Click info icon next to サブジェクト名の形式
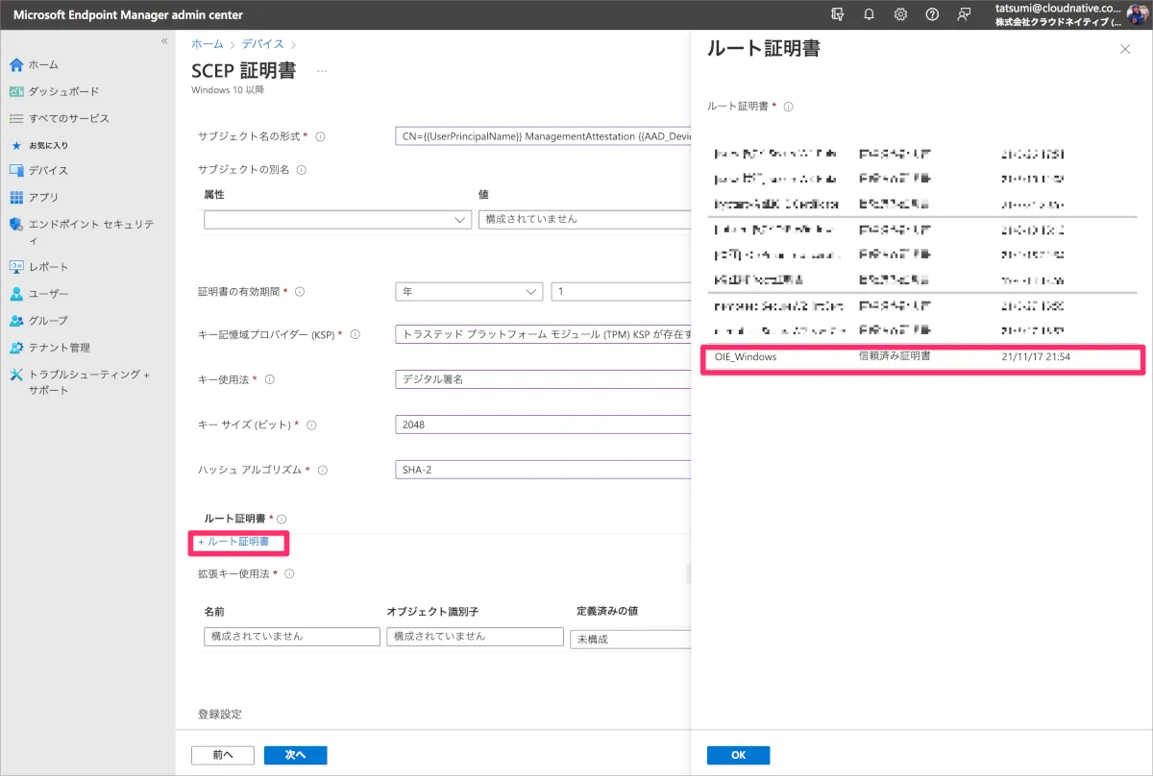Screen dimensions: 1153x776 [x=320, y=136]
